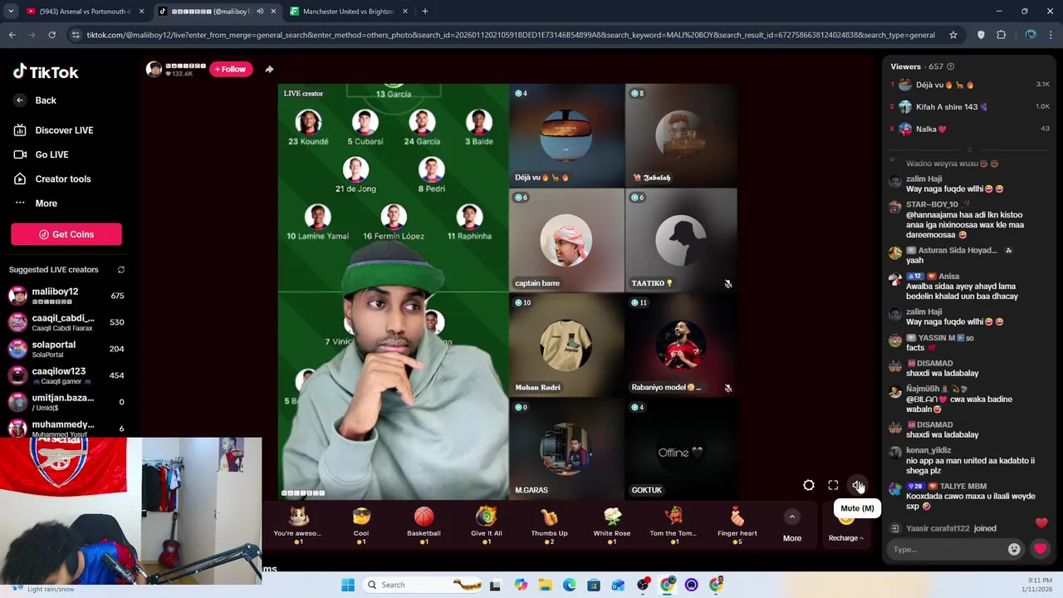Viewport: 1063px width, 598px height.
Task: Open the Chrome extensions puzzle icon
Action: click(x=1001, y=35)
